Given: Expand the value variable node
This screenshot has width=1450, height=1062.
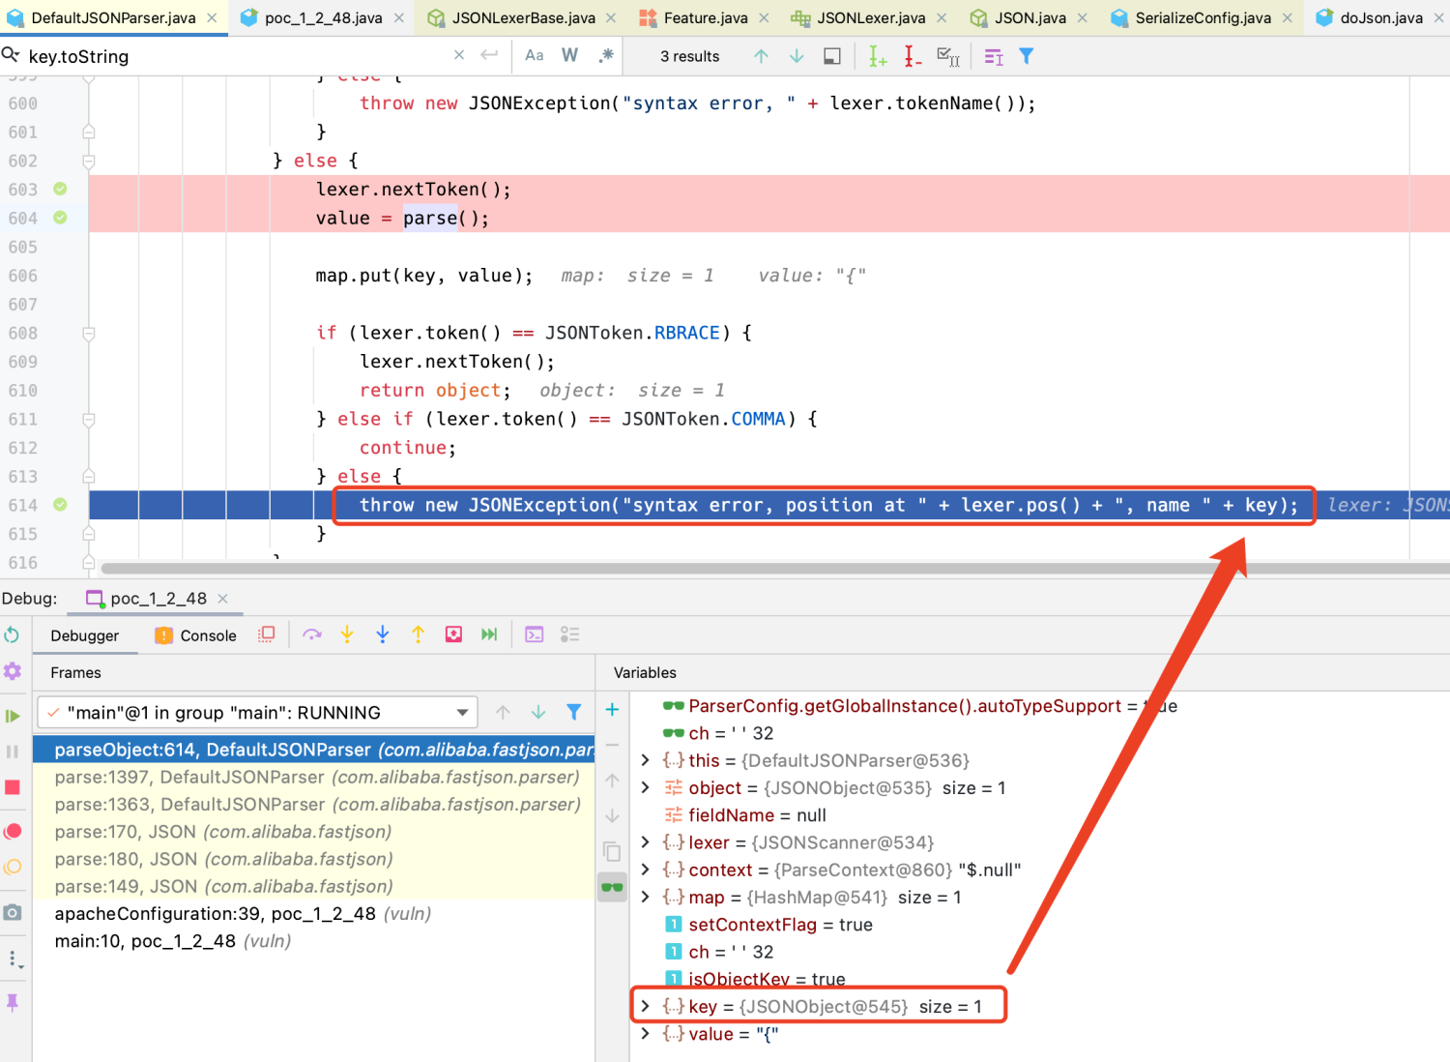Looking at the screenshot, I should 646,1033.
